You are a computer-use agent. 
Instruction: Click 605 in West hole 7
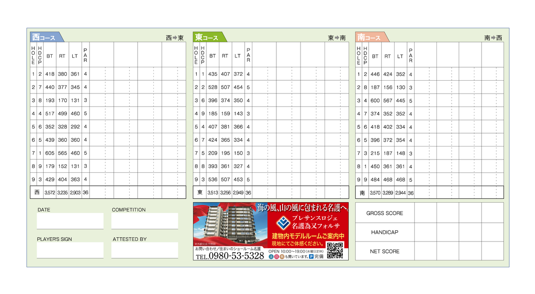[50, 153]
